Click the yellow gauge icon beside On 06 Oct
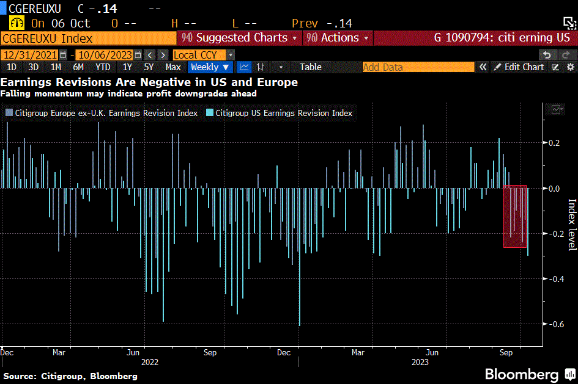 point(17,23)
